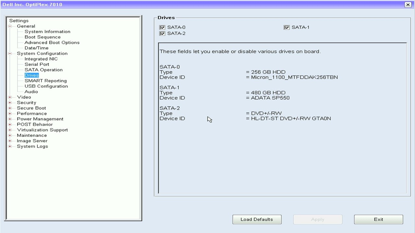Select the Virtualization Support category label
Screen dimensions: 415x233
click(42, 130)
